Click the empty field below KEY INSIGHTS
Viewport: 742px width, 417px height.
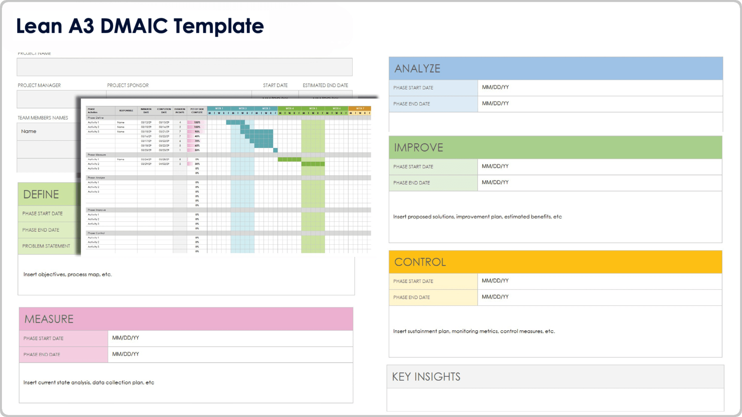[555, 400]
